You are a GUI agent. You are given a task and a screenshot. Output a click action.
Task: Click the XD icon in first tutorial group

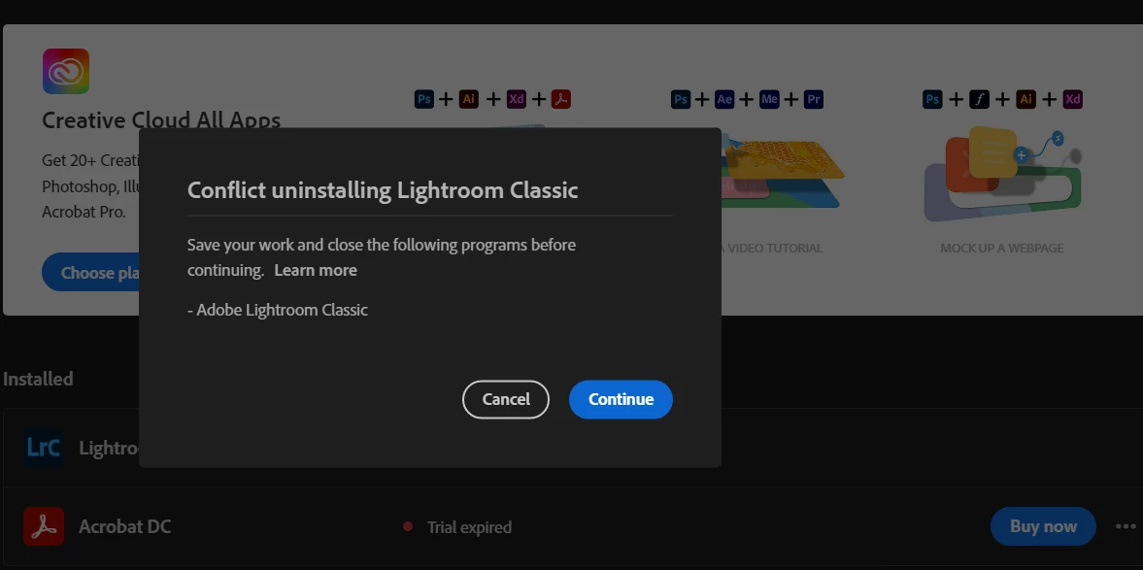click(516, 99)
